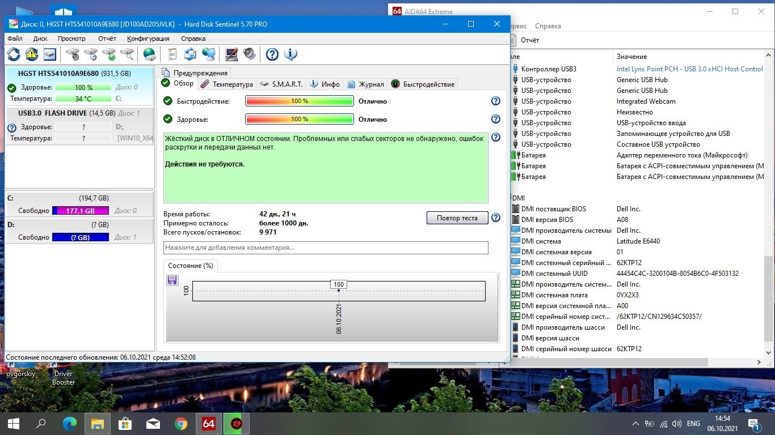The image size is (775, 435).
Task: Click the Повтор теста button
Action: point(457,218)
